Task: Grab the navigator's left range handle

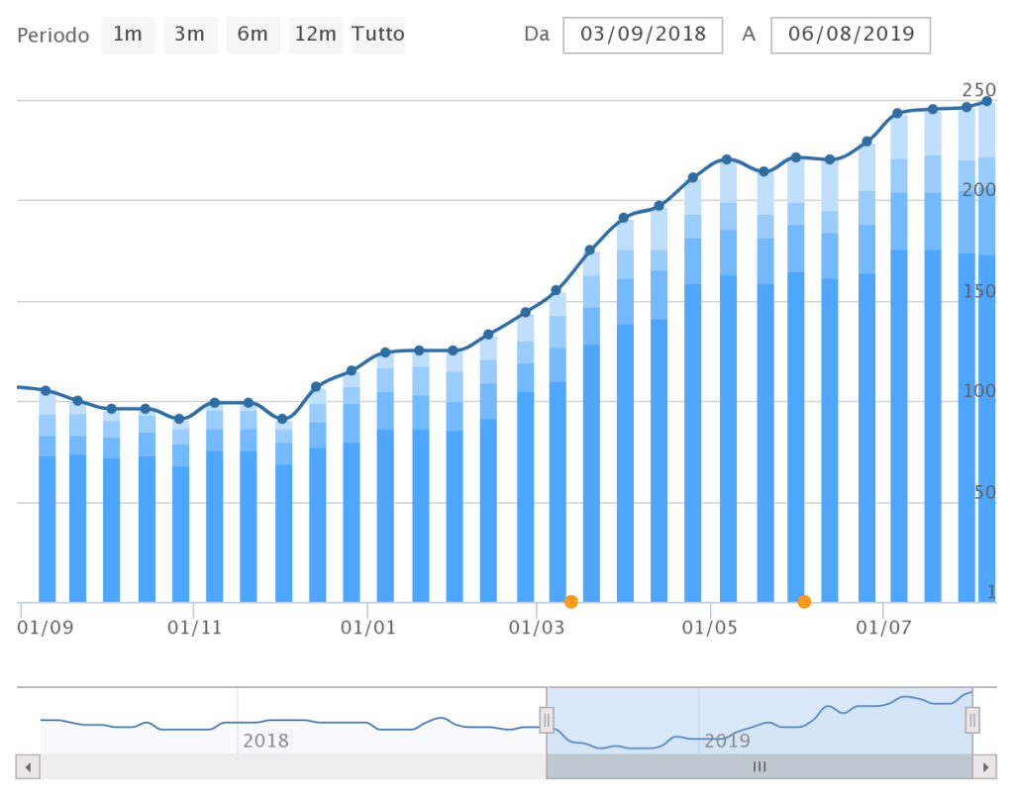Action: point(546,720)
